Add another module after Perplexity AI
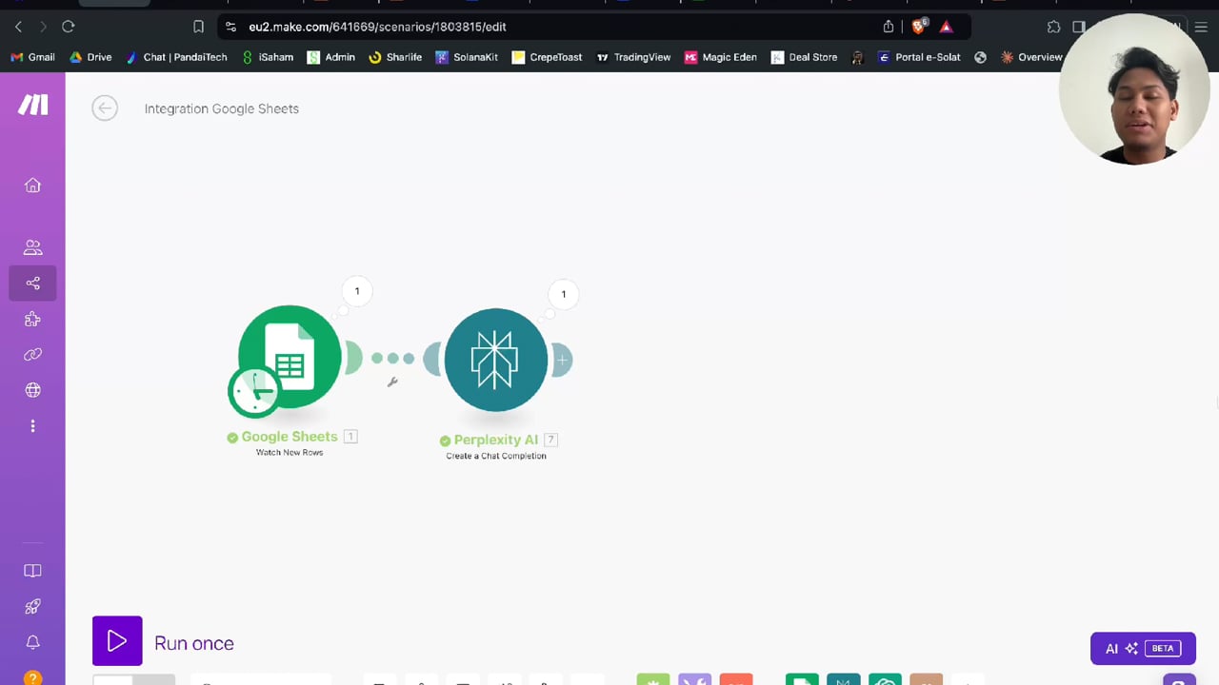Screen dimensions: 1219x685 coord(562,360)
